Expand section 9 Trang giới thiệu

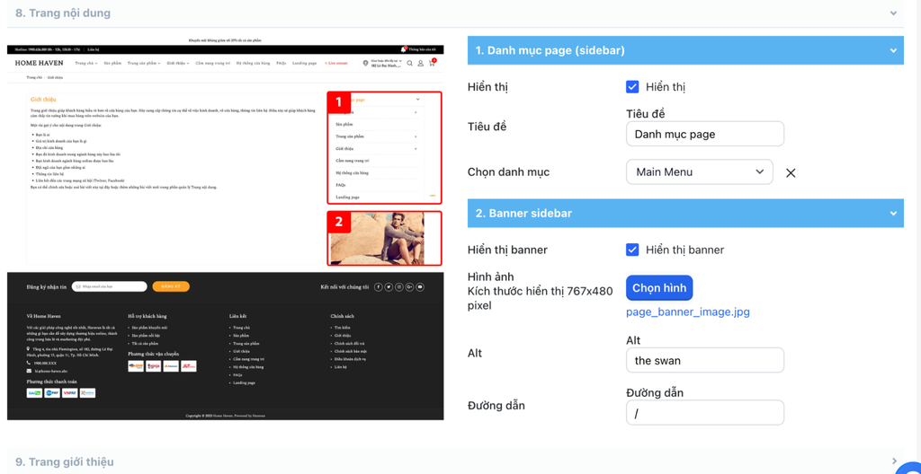click(x=893, y=461)
